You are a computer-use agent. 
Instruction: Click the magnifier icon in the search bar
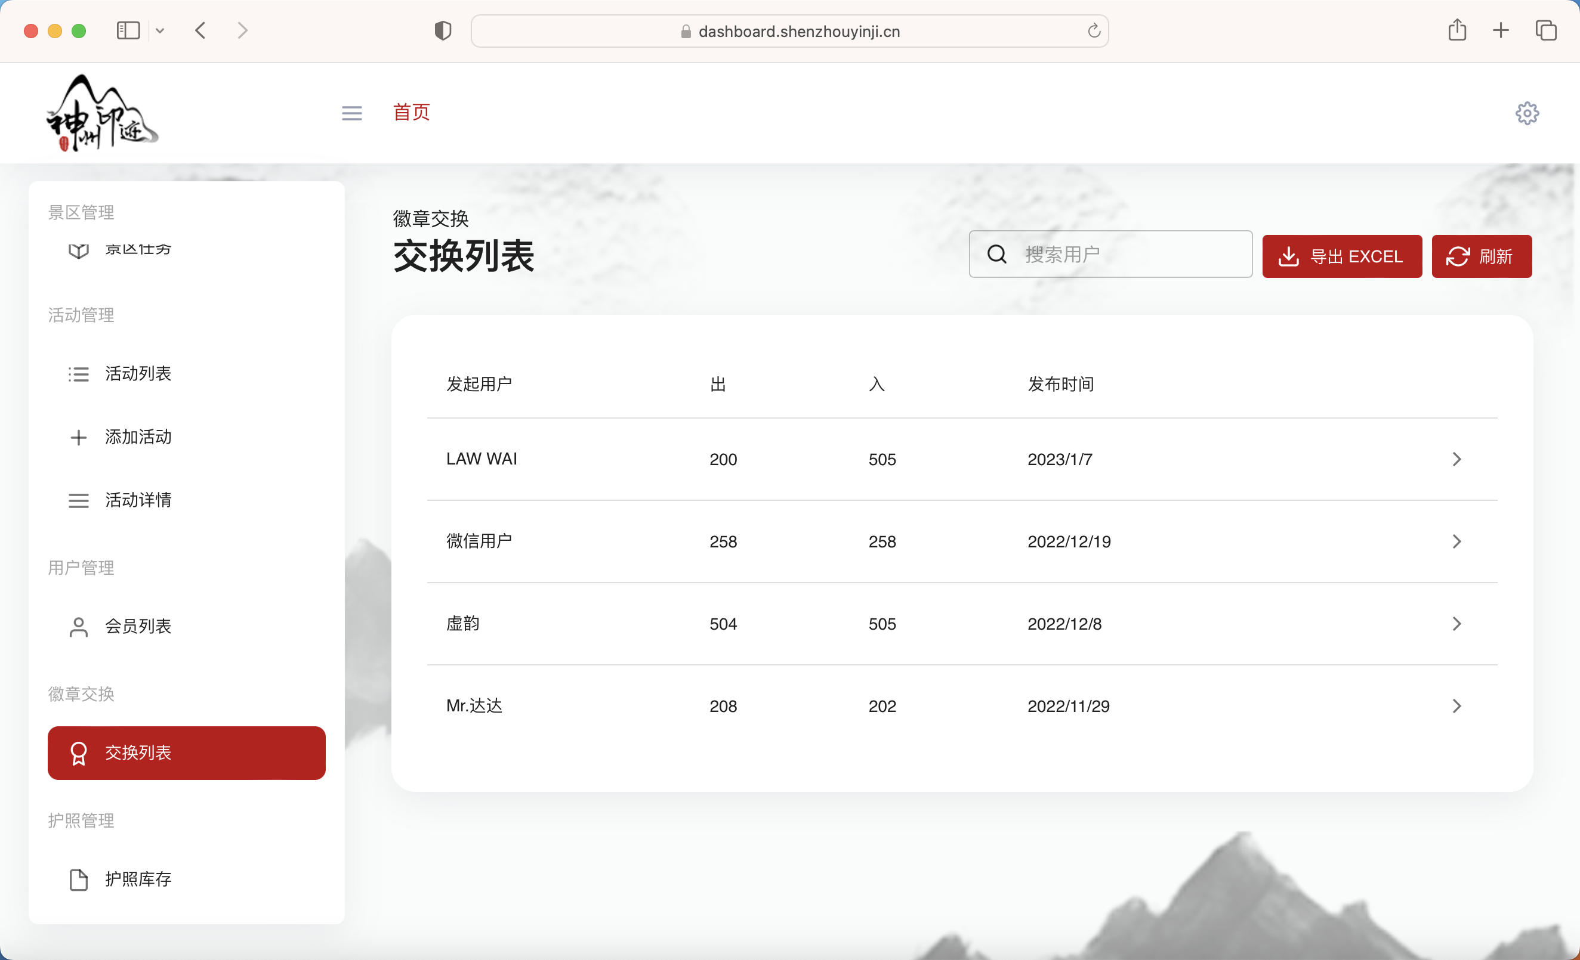pos(996,254)
